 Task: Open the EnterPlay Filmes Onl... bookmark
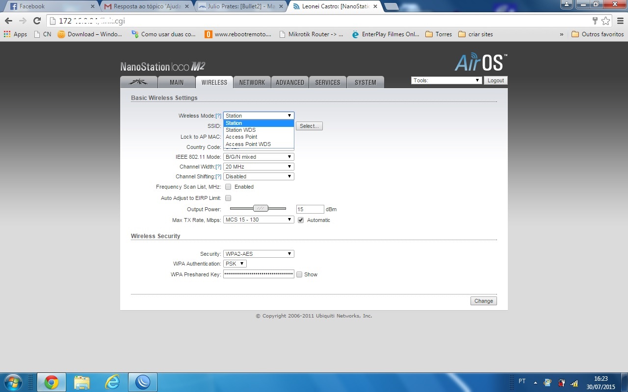[386, 34]
